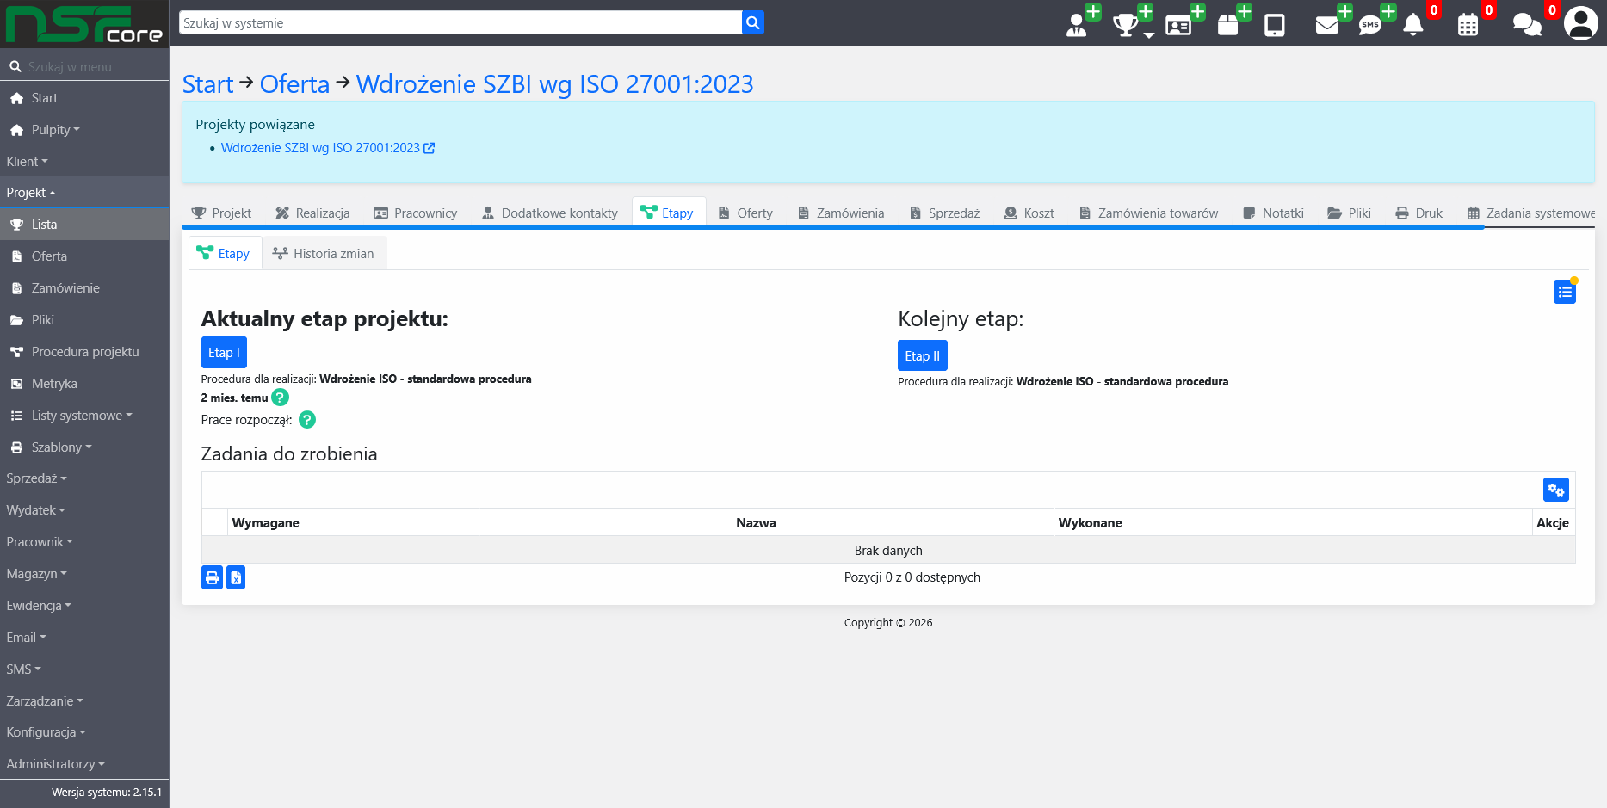
Task: Go to Start breadcrumb link
Action: point(207,84)
